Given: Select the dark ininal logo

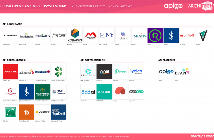Looking at the screenshot, I should (104, 72).
